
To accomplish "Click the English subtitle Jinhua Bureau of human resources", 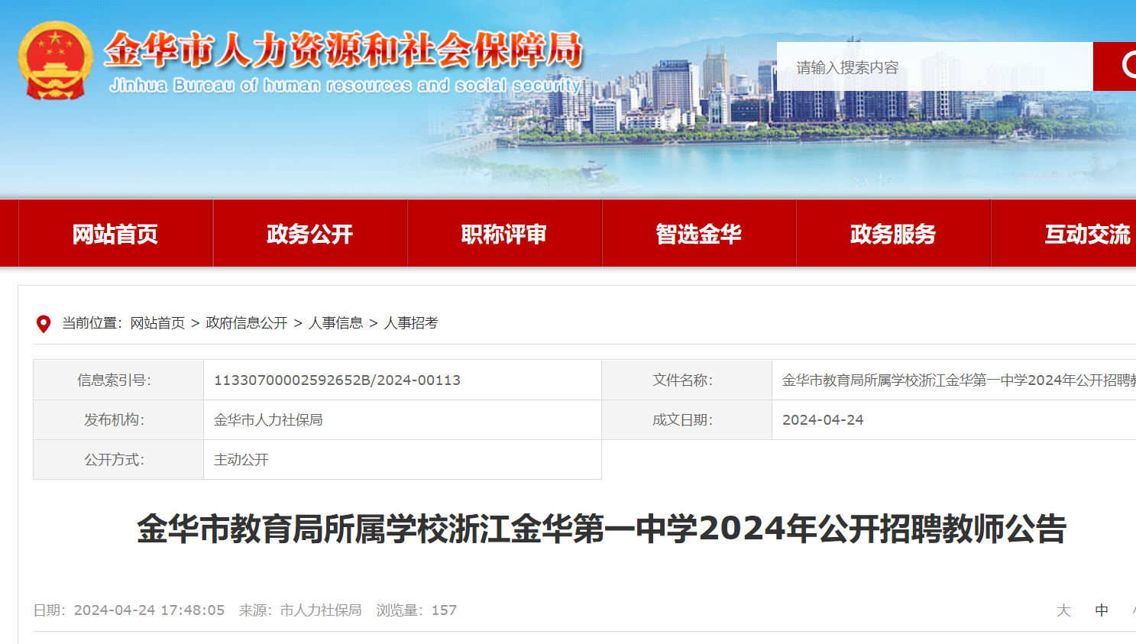I will 345,86.
